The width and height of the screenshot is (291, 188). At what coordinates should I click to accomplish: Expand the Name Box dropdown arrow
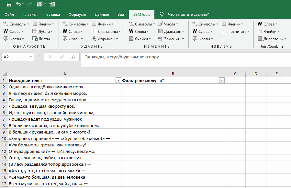tap(31, 56)
